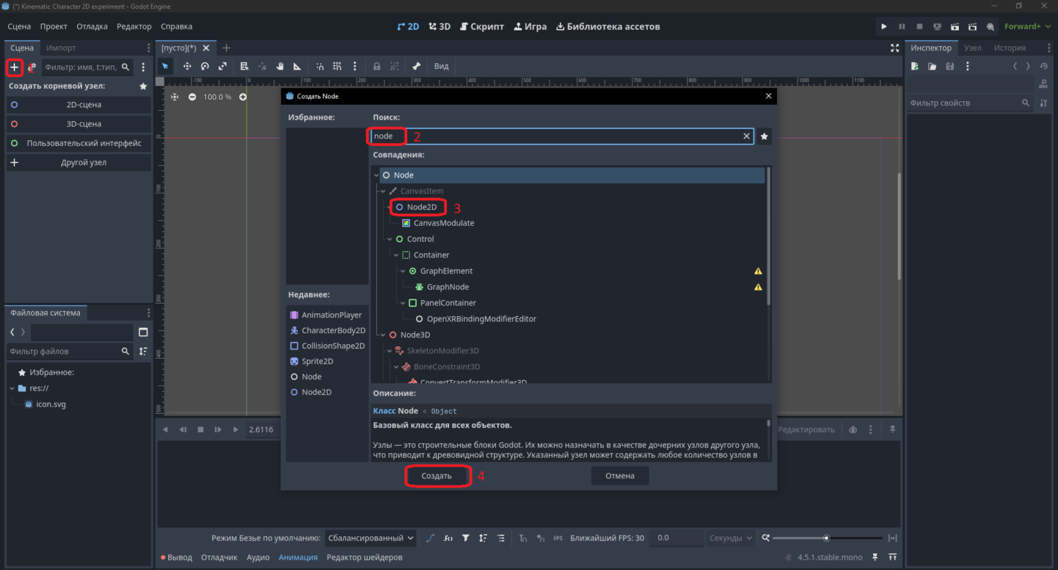This screenshot has width=1058, height=570.
Task: Collapse the res:// folder
Action: click(x=12, y=388)
